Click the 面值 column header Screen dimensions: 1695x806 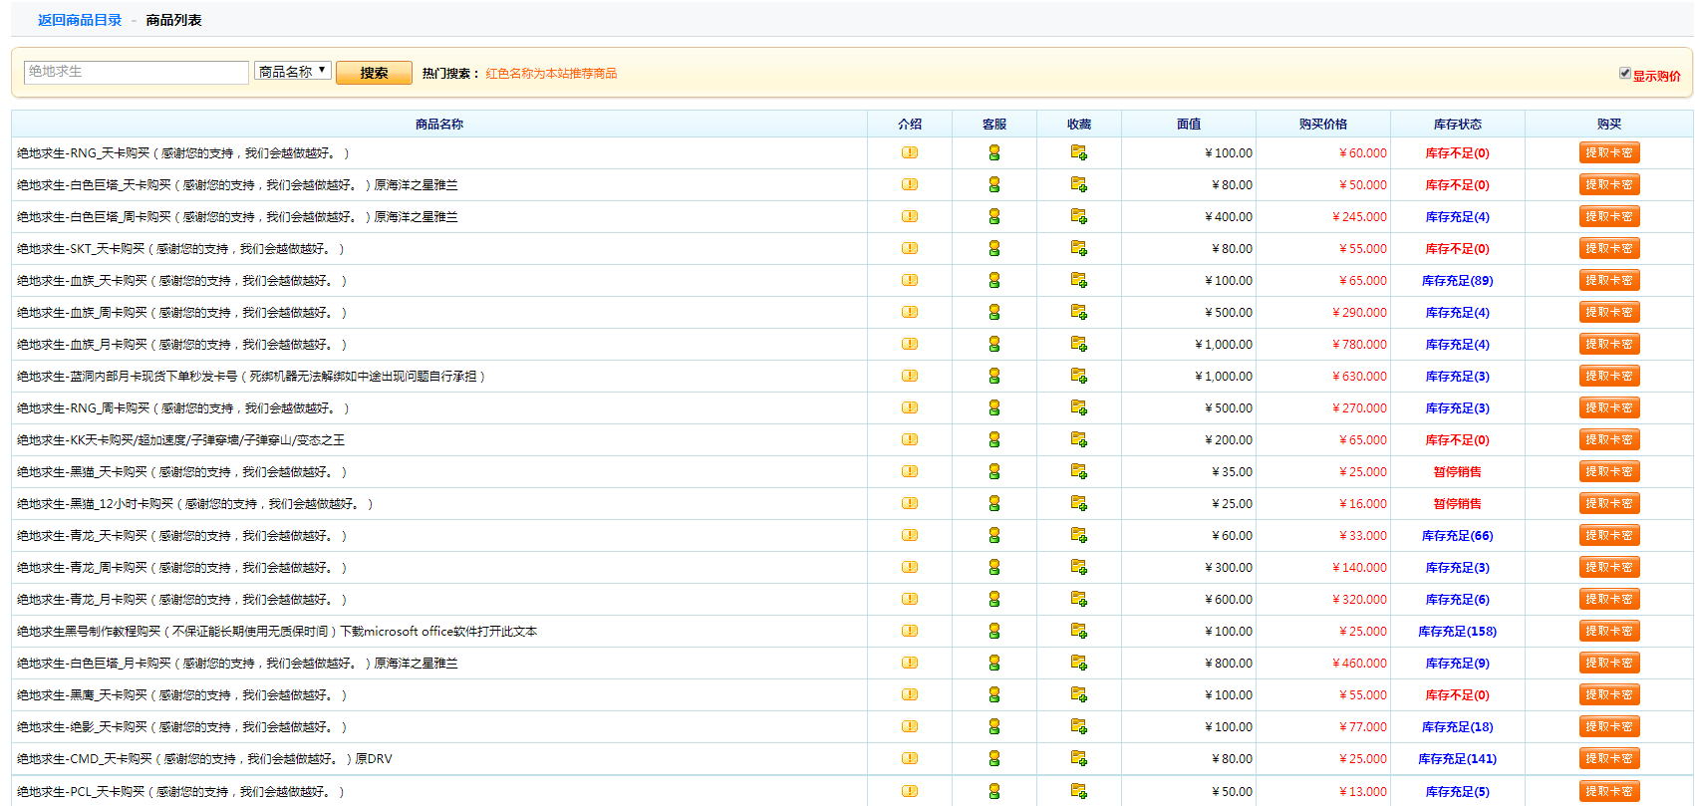(1189, 124)
